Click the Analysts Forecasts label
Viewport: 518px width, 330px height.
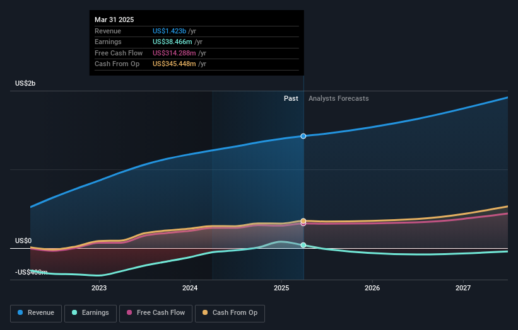339,99
